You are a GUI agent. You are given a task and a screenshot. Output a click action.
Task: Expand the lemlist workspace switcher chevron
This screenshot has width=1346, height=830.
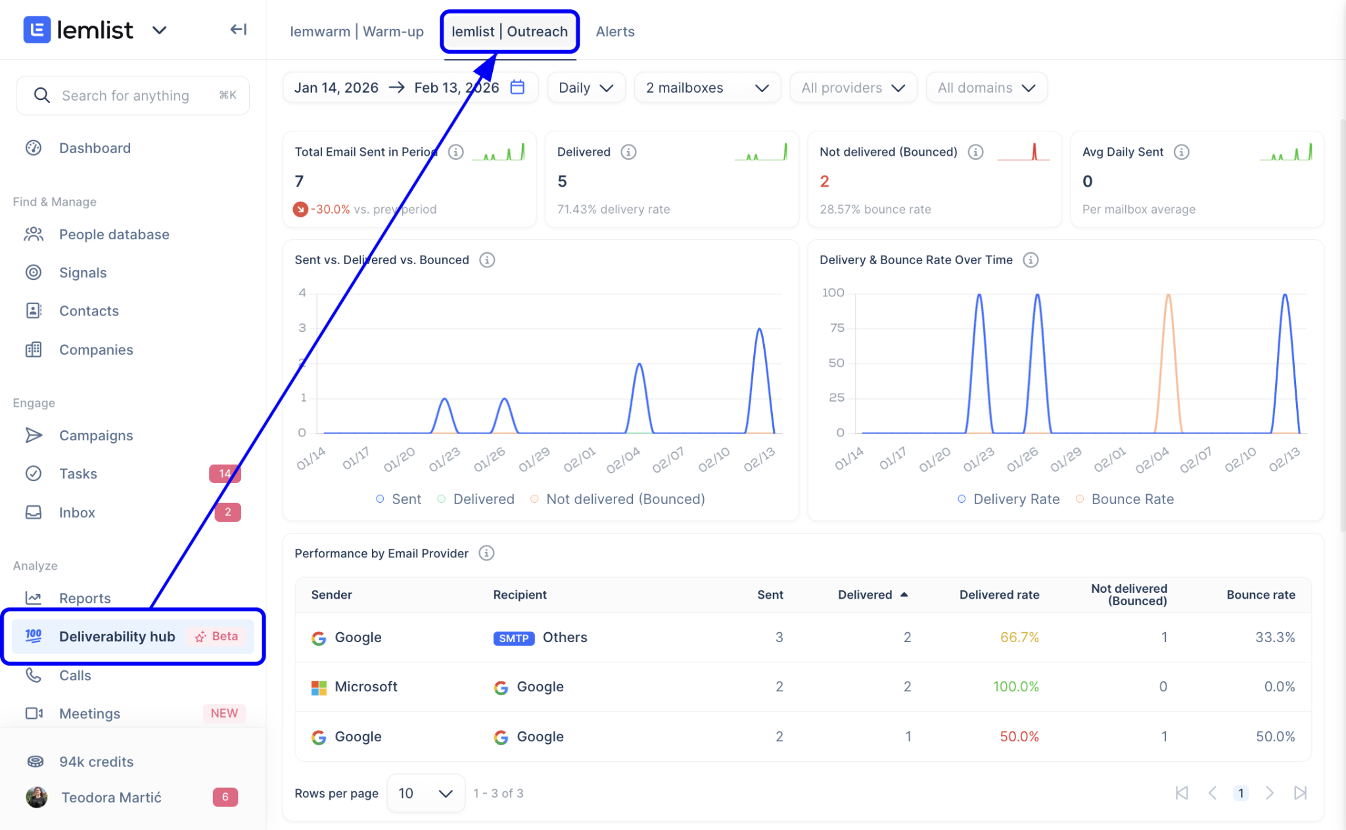(159, 30)
